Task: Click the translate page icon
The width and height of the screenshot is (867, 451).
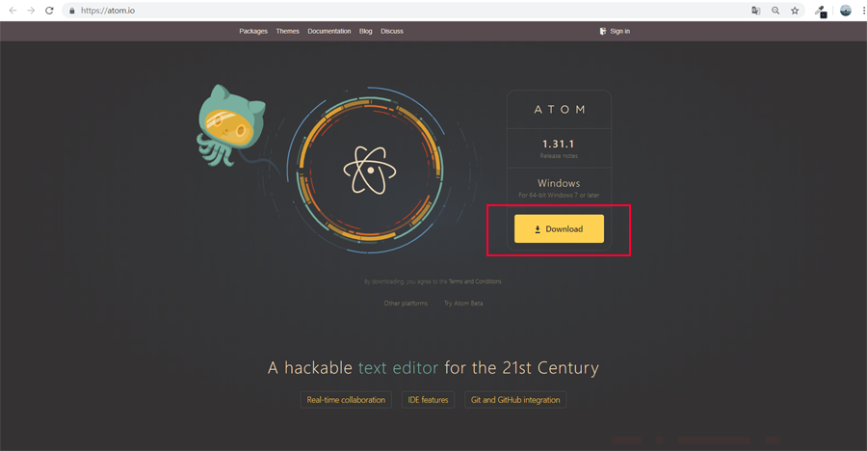Action: coord(756,11)
